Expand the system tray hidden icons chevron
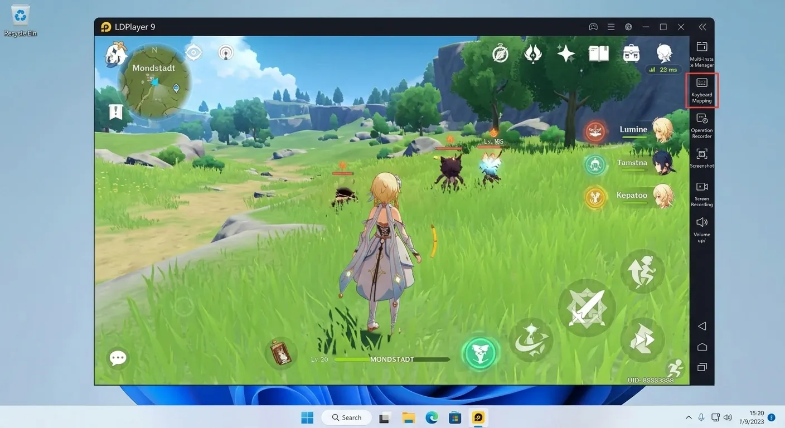 point(689,417)
